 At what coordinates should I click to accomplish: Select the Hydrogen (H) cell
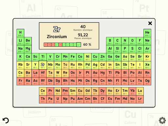(x=20, y=33)
